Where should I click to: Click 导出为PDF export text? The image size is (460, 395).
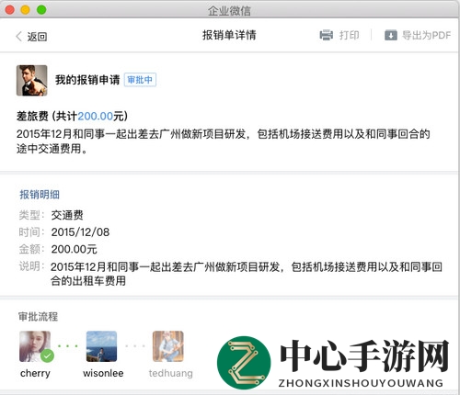426,35
